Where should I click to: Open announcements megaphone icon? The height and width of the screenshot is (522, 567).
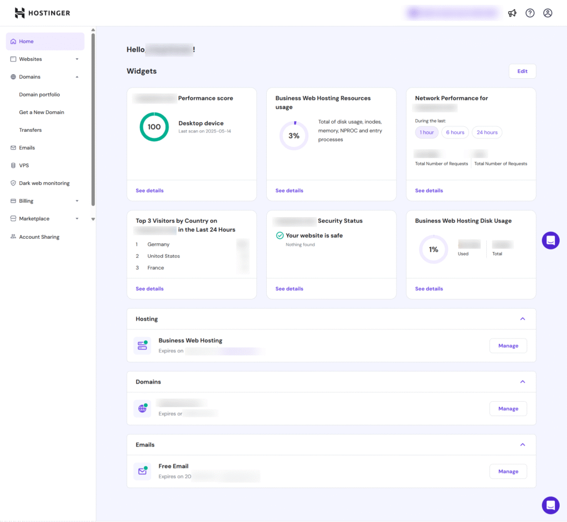point(512,13)
